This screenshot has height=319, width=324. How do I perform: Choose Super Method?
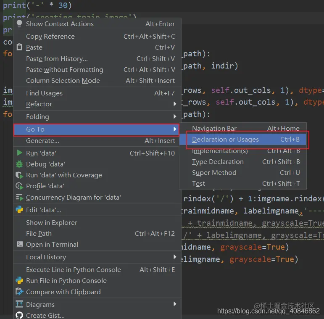[x=243, y=172]
